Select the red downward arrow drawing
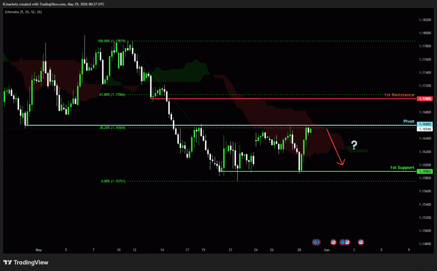Screen dimensions: 437x271 (x=335, y=147)
